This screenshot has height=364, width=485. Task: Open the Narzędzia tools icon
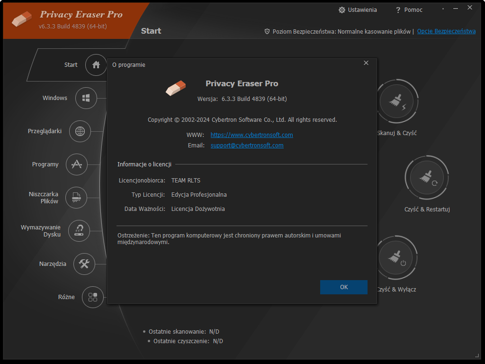[x=84, y=264]
